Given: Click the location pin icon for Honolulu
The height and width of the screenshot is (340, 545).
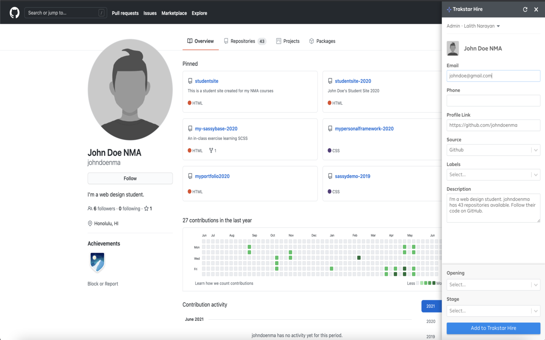Looking at the screenshot, I should pyautogui.click(x=90, y=224).
